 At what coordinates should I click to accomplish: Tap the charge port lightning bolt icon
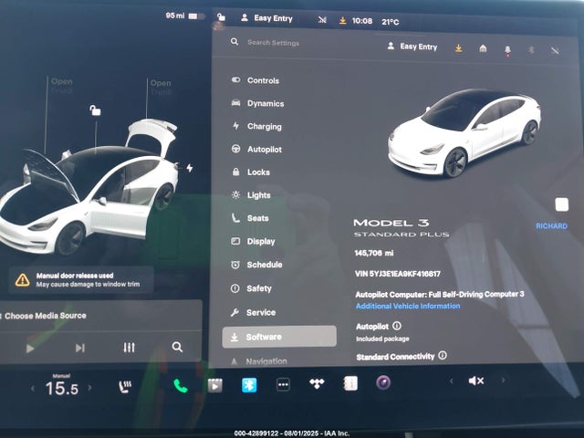[x=190, y=168]
